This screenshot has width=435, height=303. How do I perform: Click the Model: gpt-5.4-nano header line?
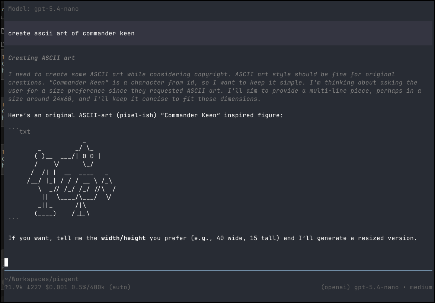(43, 9)
